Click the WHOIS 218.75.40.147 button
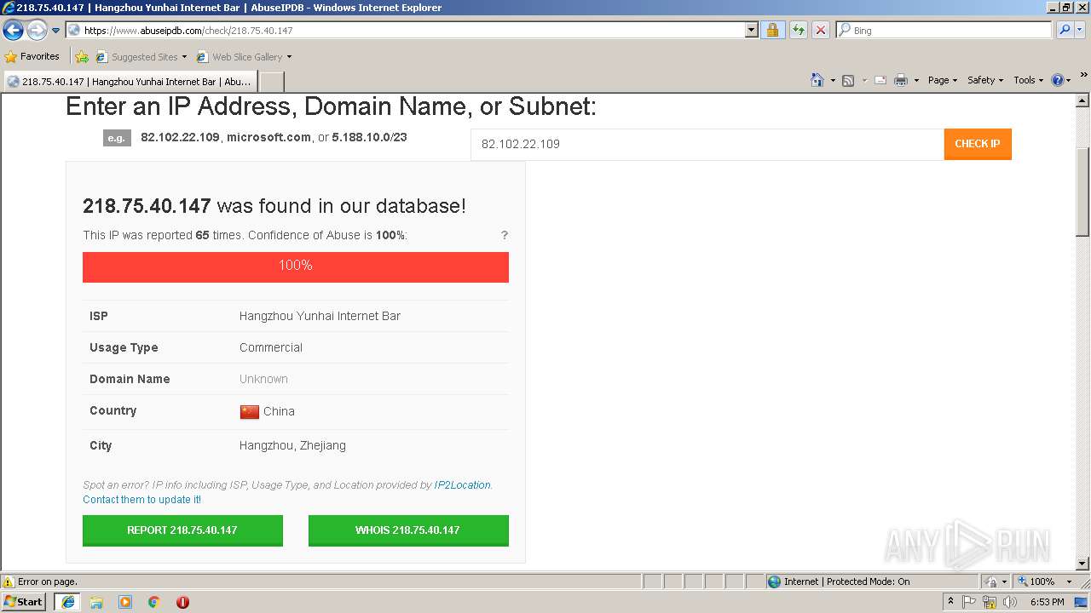This screenshot has width=1091, height=613. coord(408,530)
